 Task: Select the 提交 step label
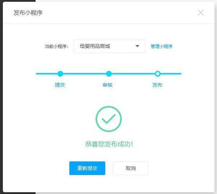[x=60, y=85]
